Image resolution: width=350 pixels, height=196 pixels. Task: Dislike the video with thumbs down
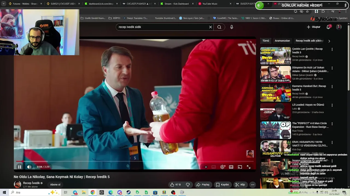188,185
